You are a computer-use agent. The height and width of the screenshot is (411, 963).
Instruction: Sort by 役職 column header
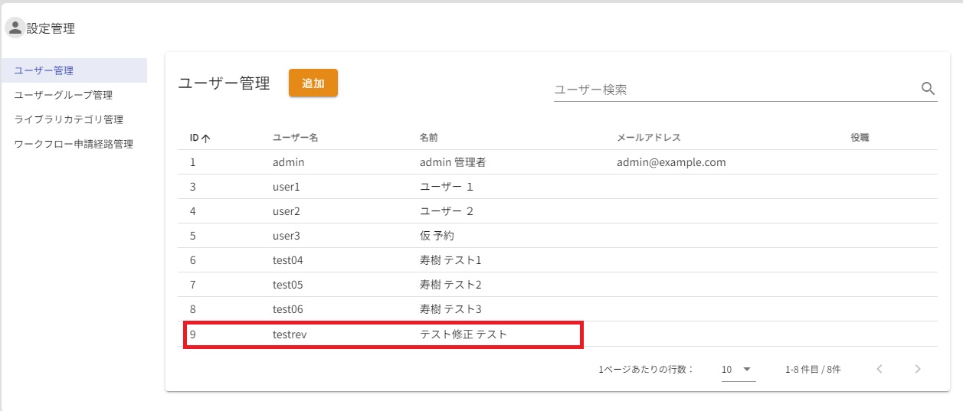click(859, 138)
